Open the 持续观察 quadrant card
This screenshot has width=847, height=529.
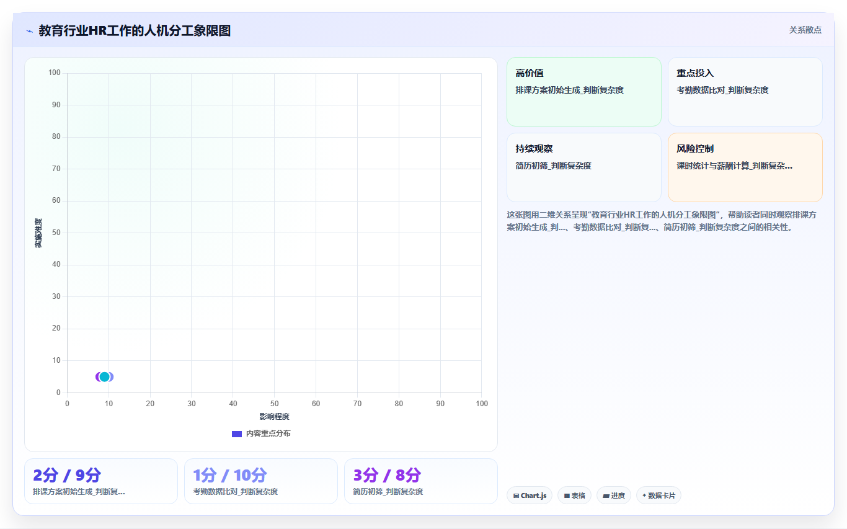coord(584,167)
